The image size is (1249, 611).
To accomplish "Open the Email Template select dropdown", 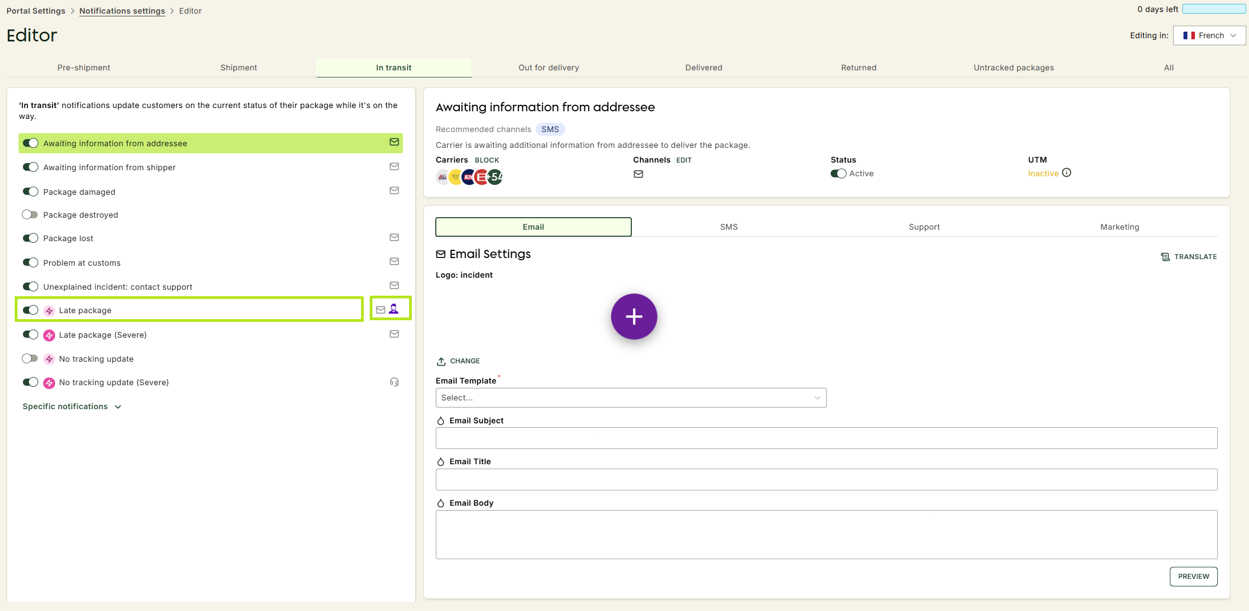I will [631, 398].
